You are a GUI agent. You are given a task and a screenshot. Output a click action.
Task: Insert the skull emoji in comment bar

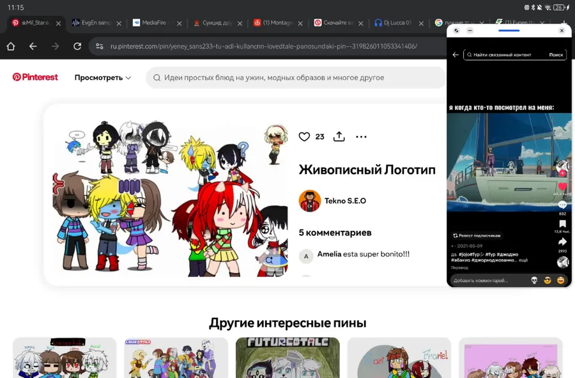click(x=534, y=280)
